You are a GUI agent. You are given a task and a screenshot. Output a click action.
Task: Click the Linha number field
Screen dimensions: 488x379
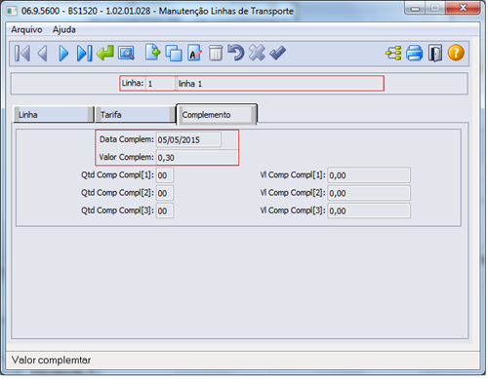pos(161,84)
